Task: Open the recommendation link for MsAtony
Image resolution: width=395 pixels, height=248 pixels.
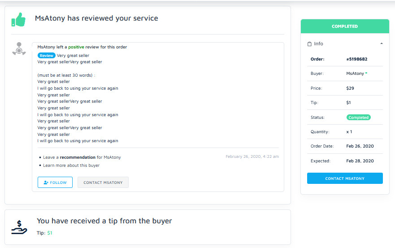Action: point(78,157)
